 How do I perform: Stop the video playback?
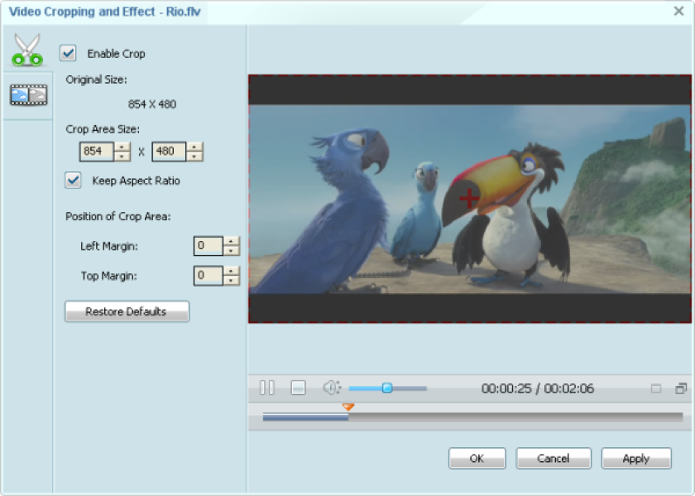pyautogui.click(x=298, y=388)
